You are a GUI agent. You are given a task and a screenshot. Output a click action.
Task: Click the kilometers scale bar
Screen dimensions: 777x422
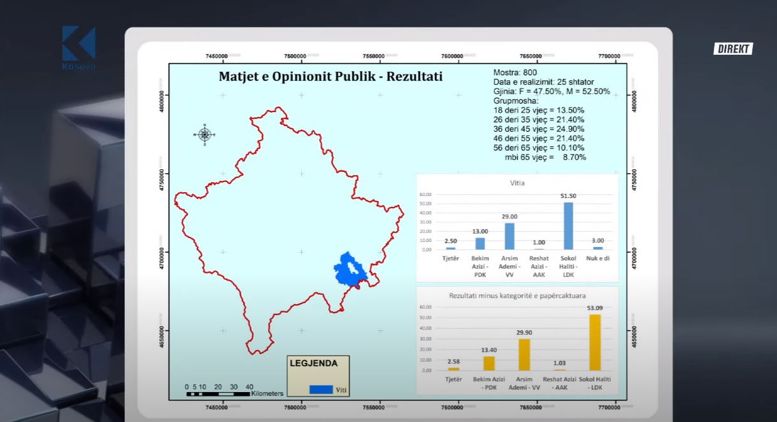(218, 393)
